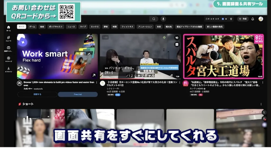Open the My Page sidebar icon
Screen dimensions: 271x148
8,59
